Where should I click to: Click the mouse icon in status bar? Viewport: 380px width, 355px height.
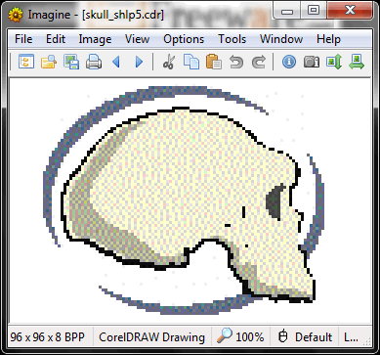click(x=283, y=336)
